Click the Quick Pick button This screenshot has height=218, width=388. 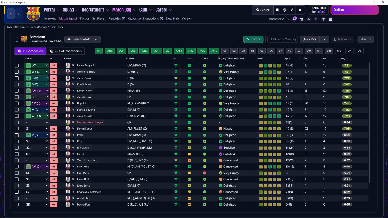click(x=309, y=39)
